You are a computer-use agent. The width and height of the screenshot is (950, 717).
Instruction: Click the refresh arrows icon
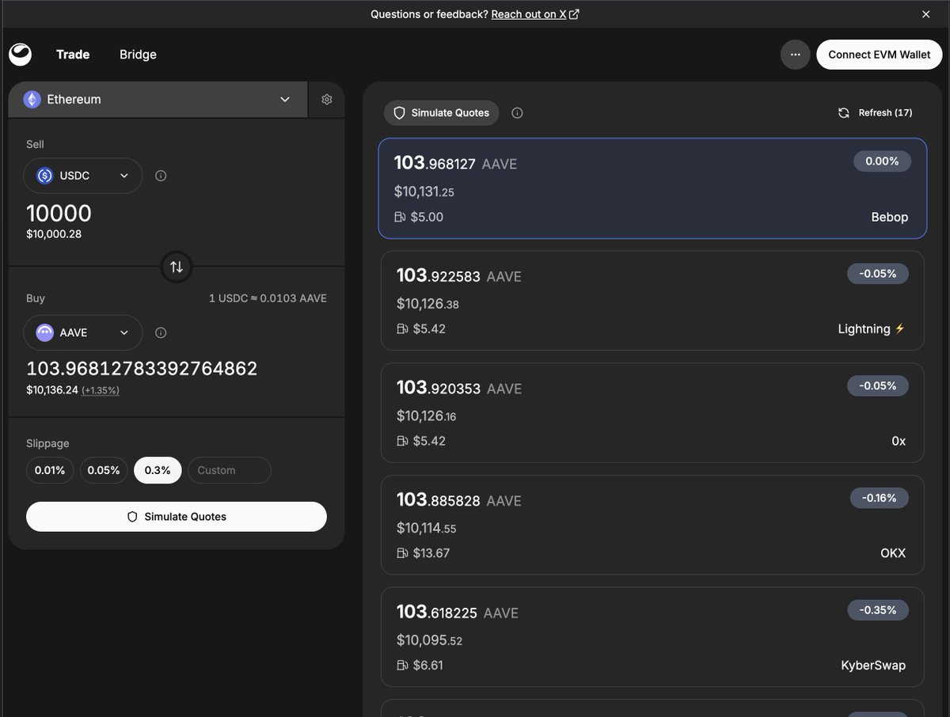[844, 113]
